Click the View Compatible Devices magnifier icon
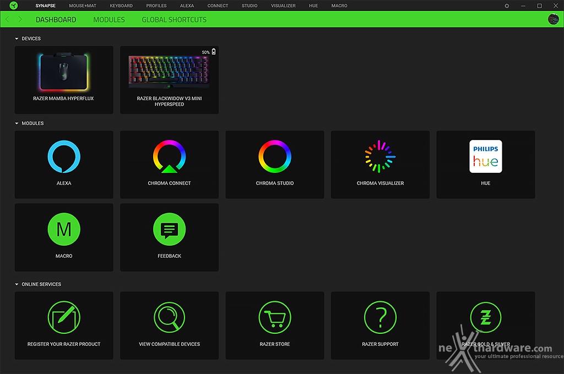 click(x=170, y=317)
